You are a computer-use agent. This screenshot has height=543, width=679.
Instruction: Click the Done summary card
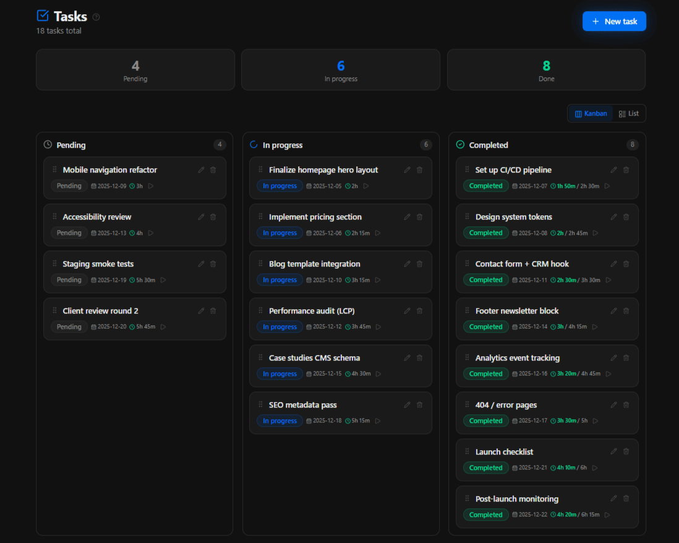(547, 70)
